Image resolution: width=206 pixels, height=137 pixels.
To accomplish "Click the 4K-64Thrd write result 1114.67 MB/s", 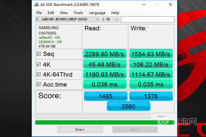I will pyautogui.click(x=151, y=74).
